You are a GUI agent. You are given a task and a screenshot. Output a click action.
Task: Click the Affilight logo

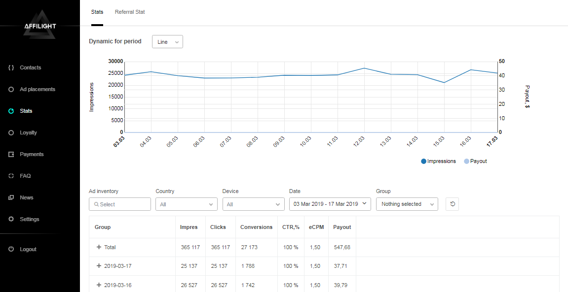click(x=40, y=26)
